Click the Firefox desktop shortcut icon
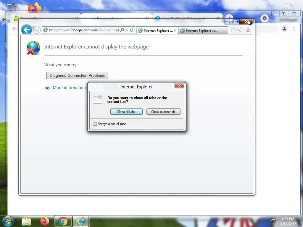This screenshot has height=227, width=303. (x=35, y=7)
